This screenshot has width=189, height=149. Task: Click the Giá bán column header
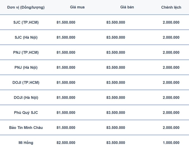tap(127, 7)
